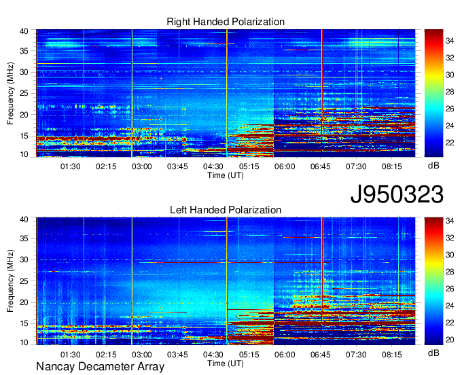Viewport: 462px width, 375px height.
Task: Click the right-handed spectrogram plot area
Action: [x=226, y=93]
